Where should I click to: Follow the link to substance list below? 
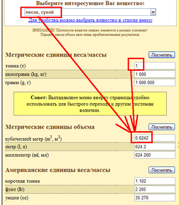90,20
